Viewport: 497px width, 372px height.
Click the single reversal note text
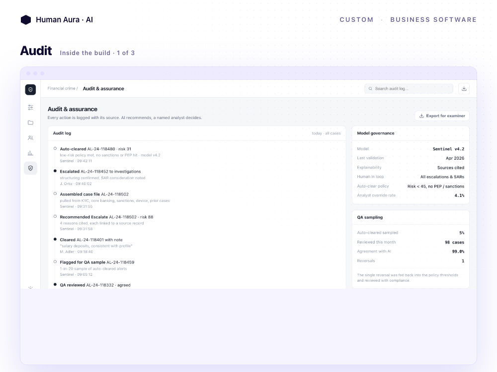pyautogui.click(x=408, y=278)
